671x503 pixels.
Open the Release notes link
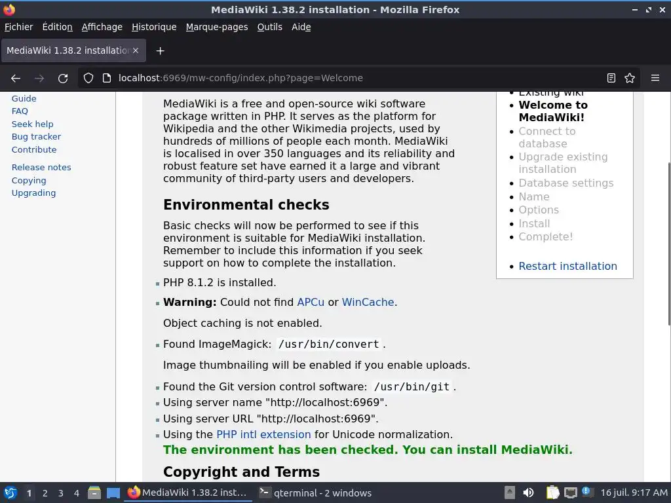41,167
